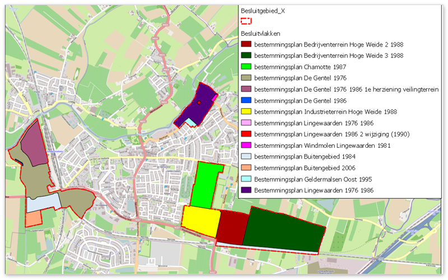This screenshot has height=280, width=448.
Task: Pick the bright green Chamotte 1987 swatch
Action: point(246,67)
